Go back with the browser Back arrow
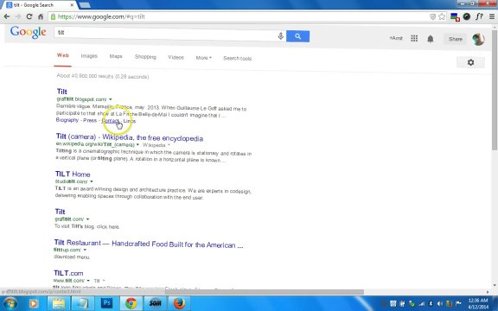Viewport: 498px width, 311px height. [7, 16]
